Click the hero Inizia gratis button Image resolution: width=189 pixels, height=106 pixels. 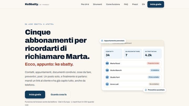pos(35,94)
